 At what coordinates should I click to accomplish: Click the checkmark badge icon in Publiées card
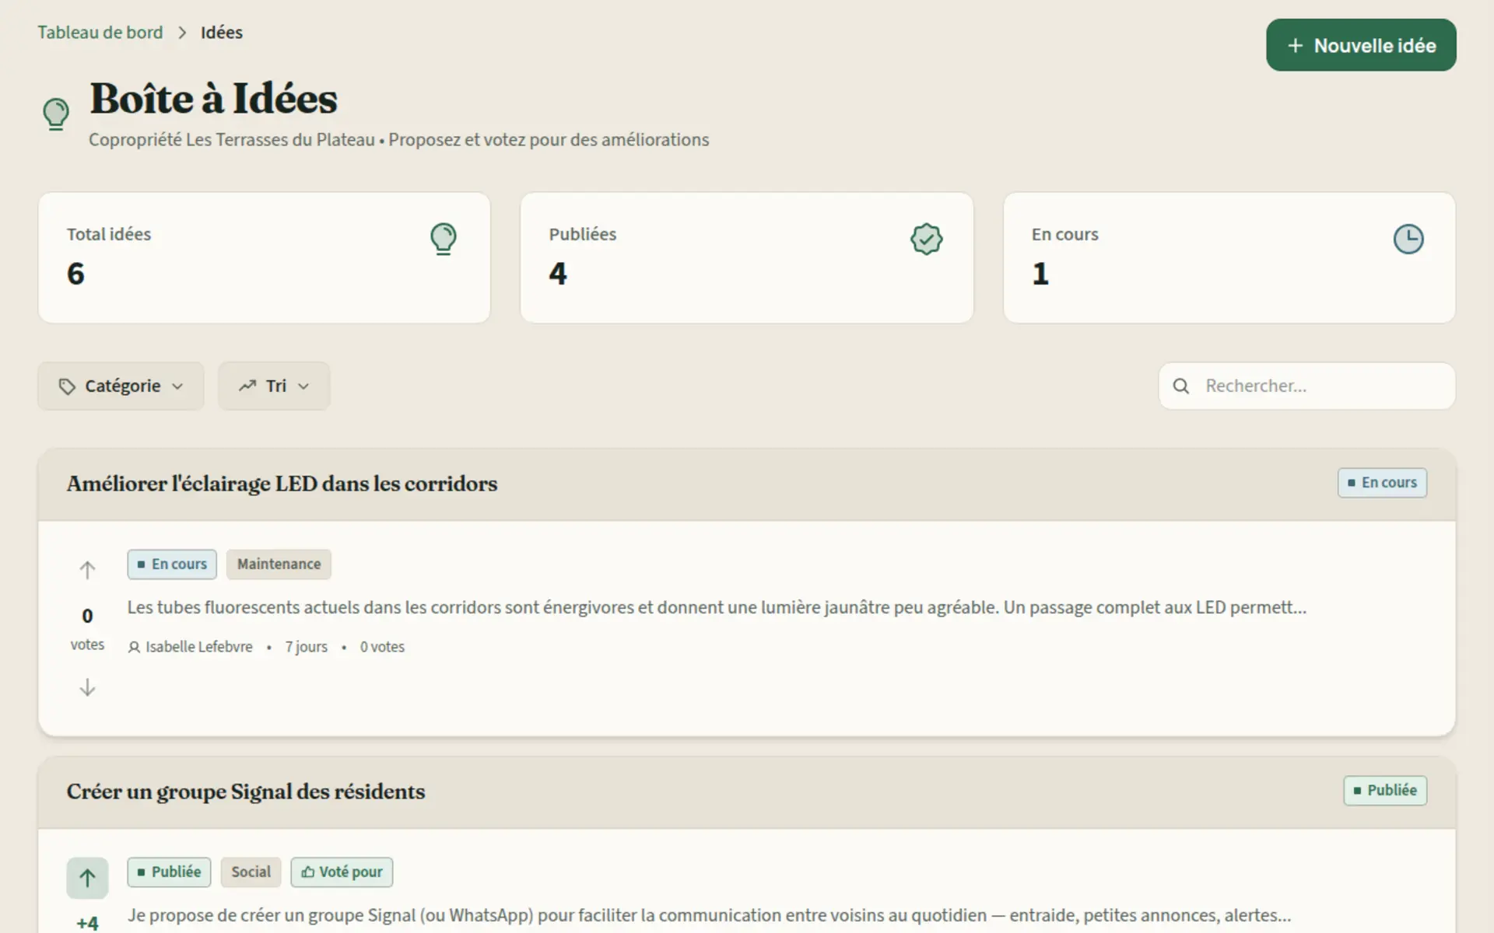pyautogui.click(x=926, y=239)
